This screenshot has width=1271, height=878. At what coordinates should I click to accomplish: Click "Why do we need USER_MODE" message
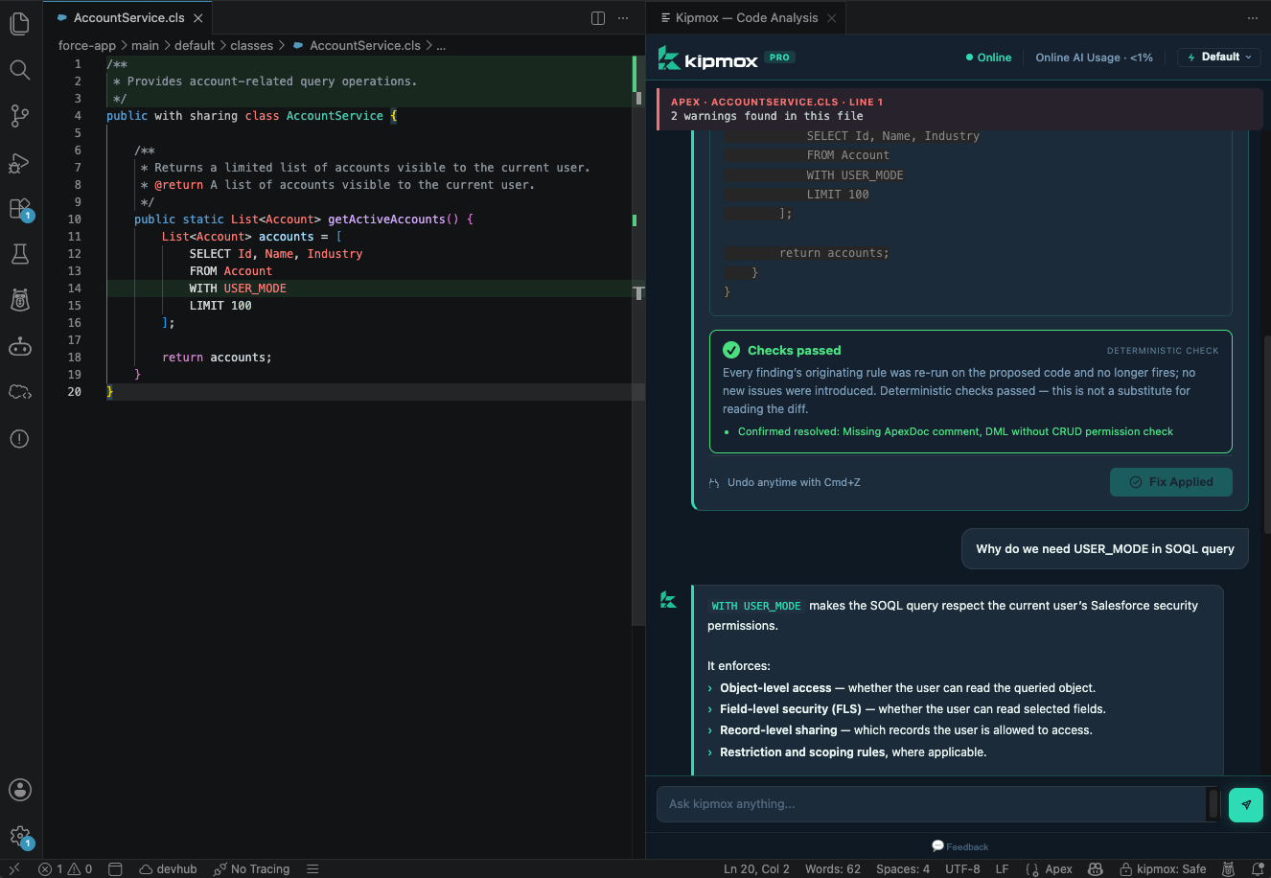(x=1105, y=549)
